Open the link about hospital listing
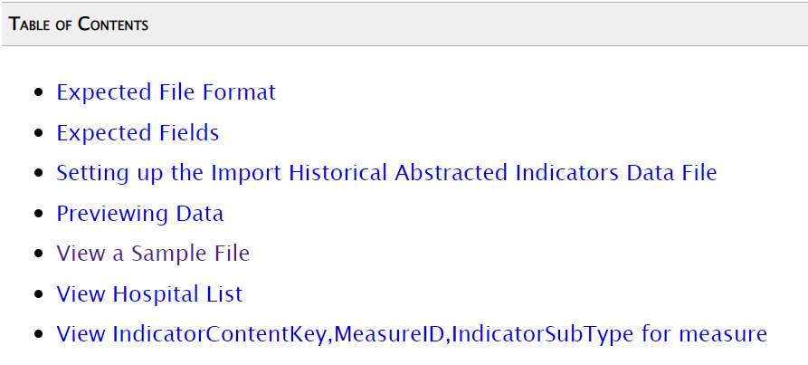 [149, 293]
